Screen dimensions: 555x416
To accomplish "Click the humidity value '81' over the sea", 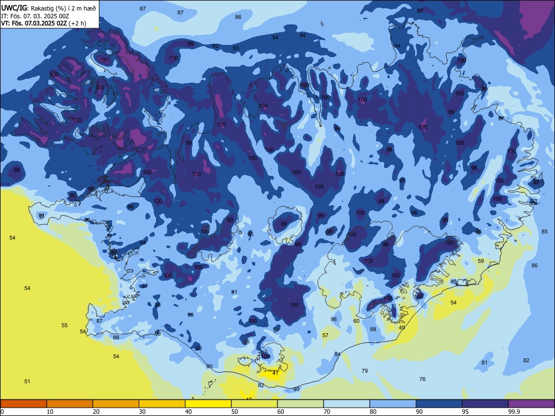I will [485, 362].
